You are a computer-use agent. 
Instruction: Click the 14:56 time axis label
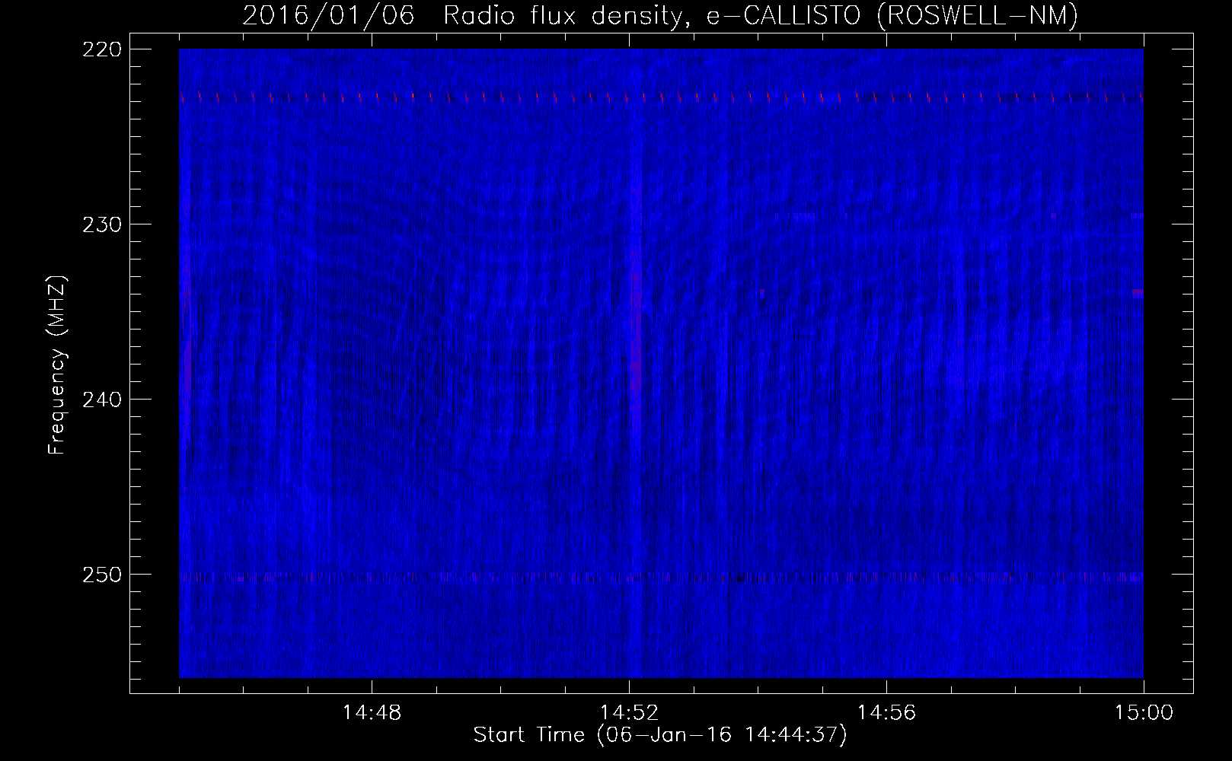(x=886, y=713)
